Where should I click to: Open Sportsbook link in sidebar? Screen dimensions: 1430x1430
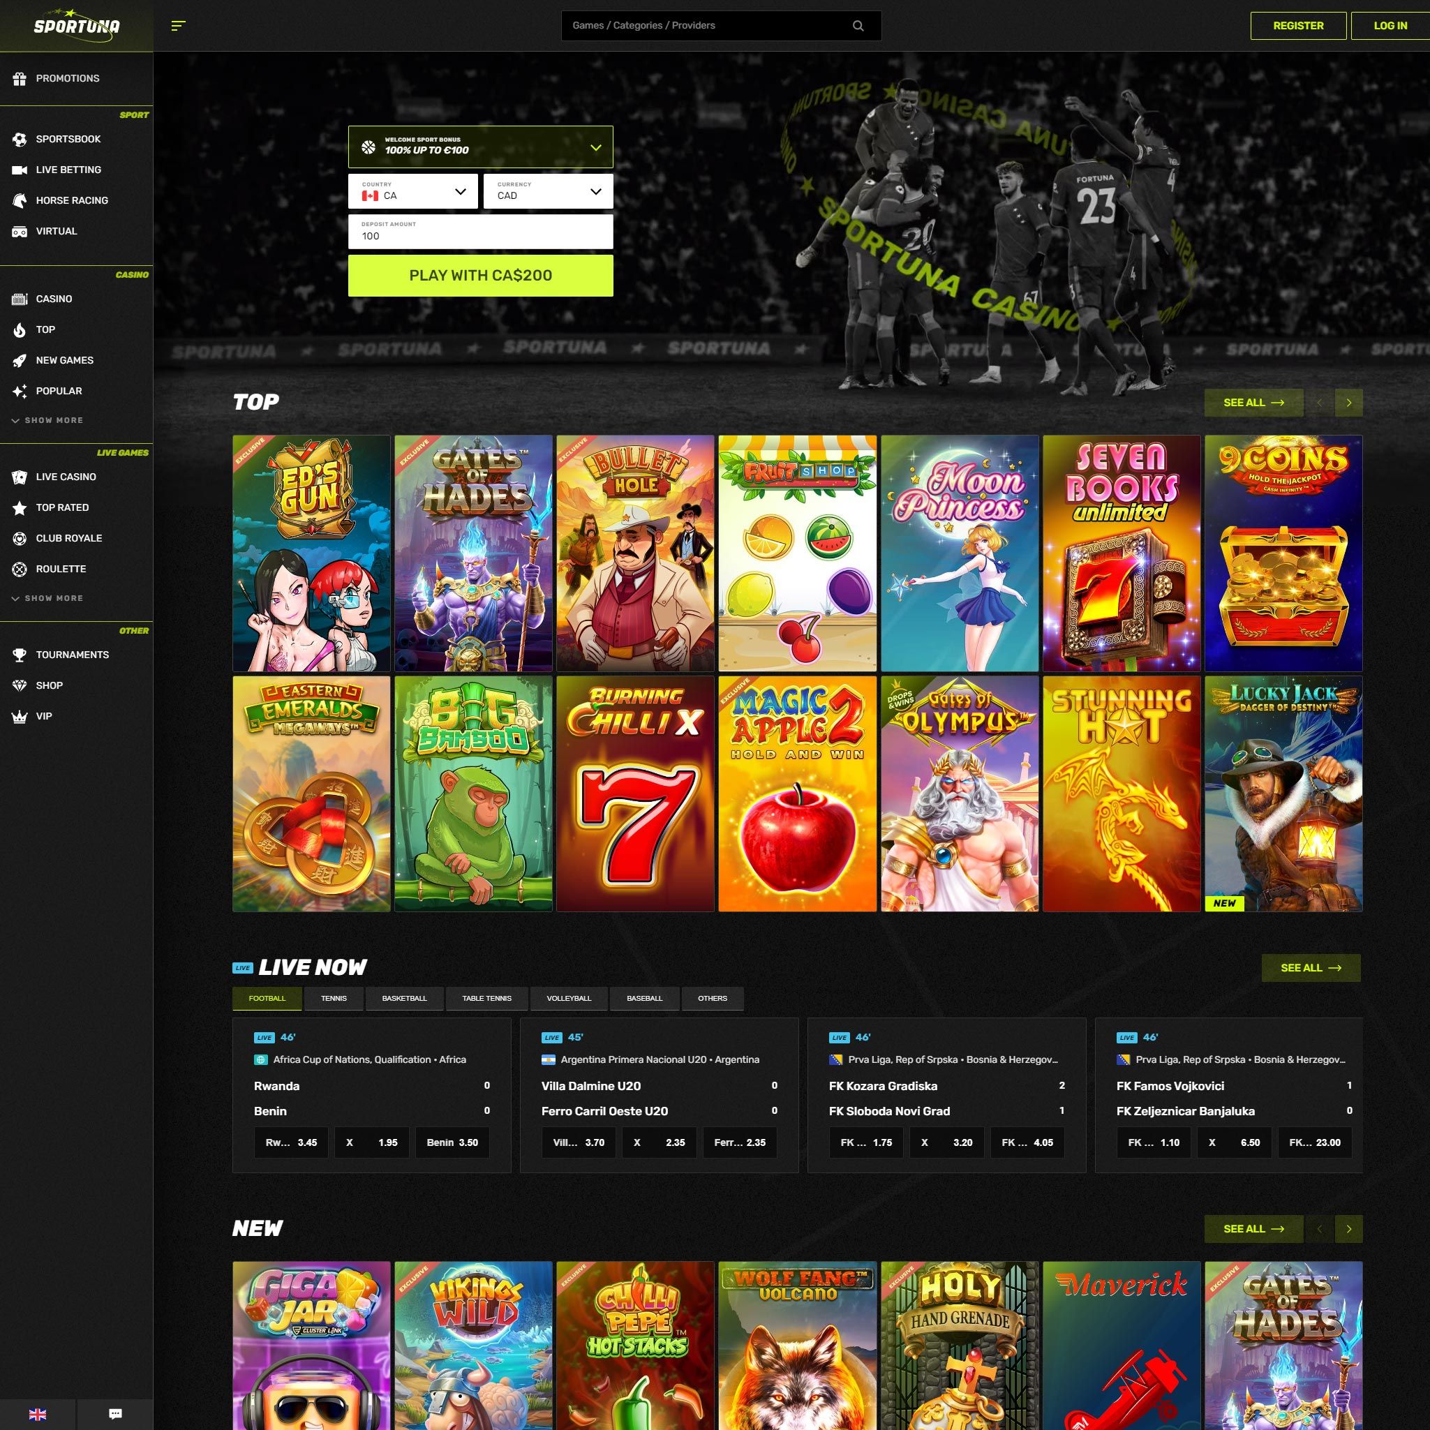click(x=68, y=139)
